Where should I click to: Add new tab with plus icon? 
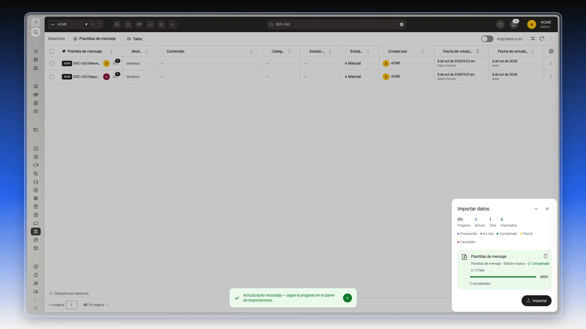(x=172, y=24)
